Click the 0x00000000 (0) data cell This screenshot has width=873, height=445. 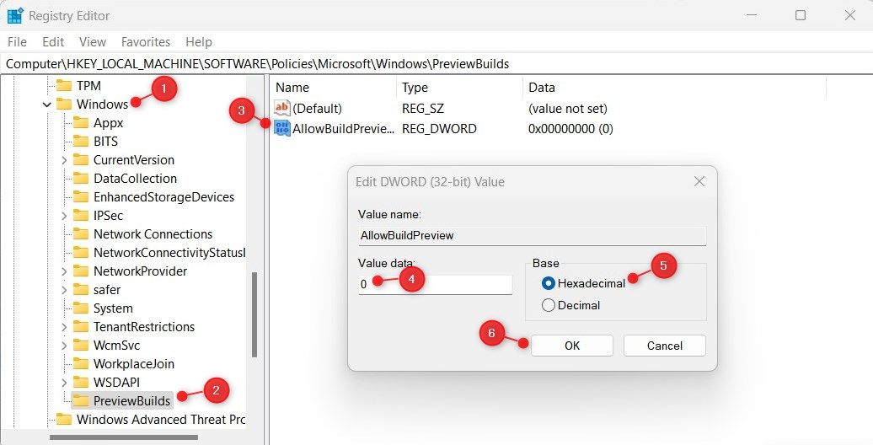[570, 129]
